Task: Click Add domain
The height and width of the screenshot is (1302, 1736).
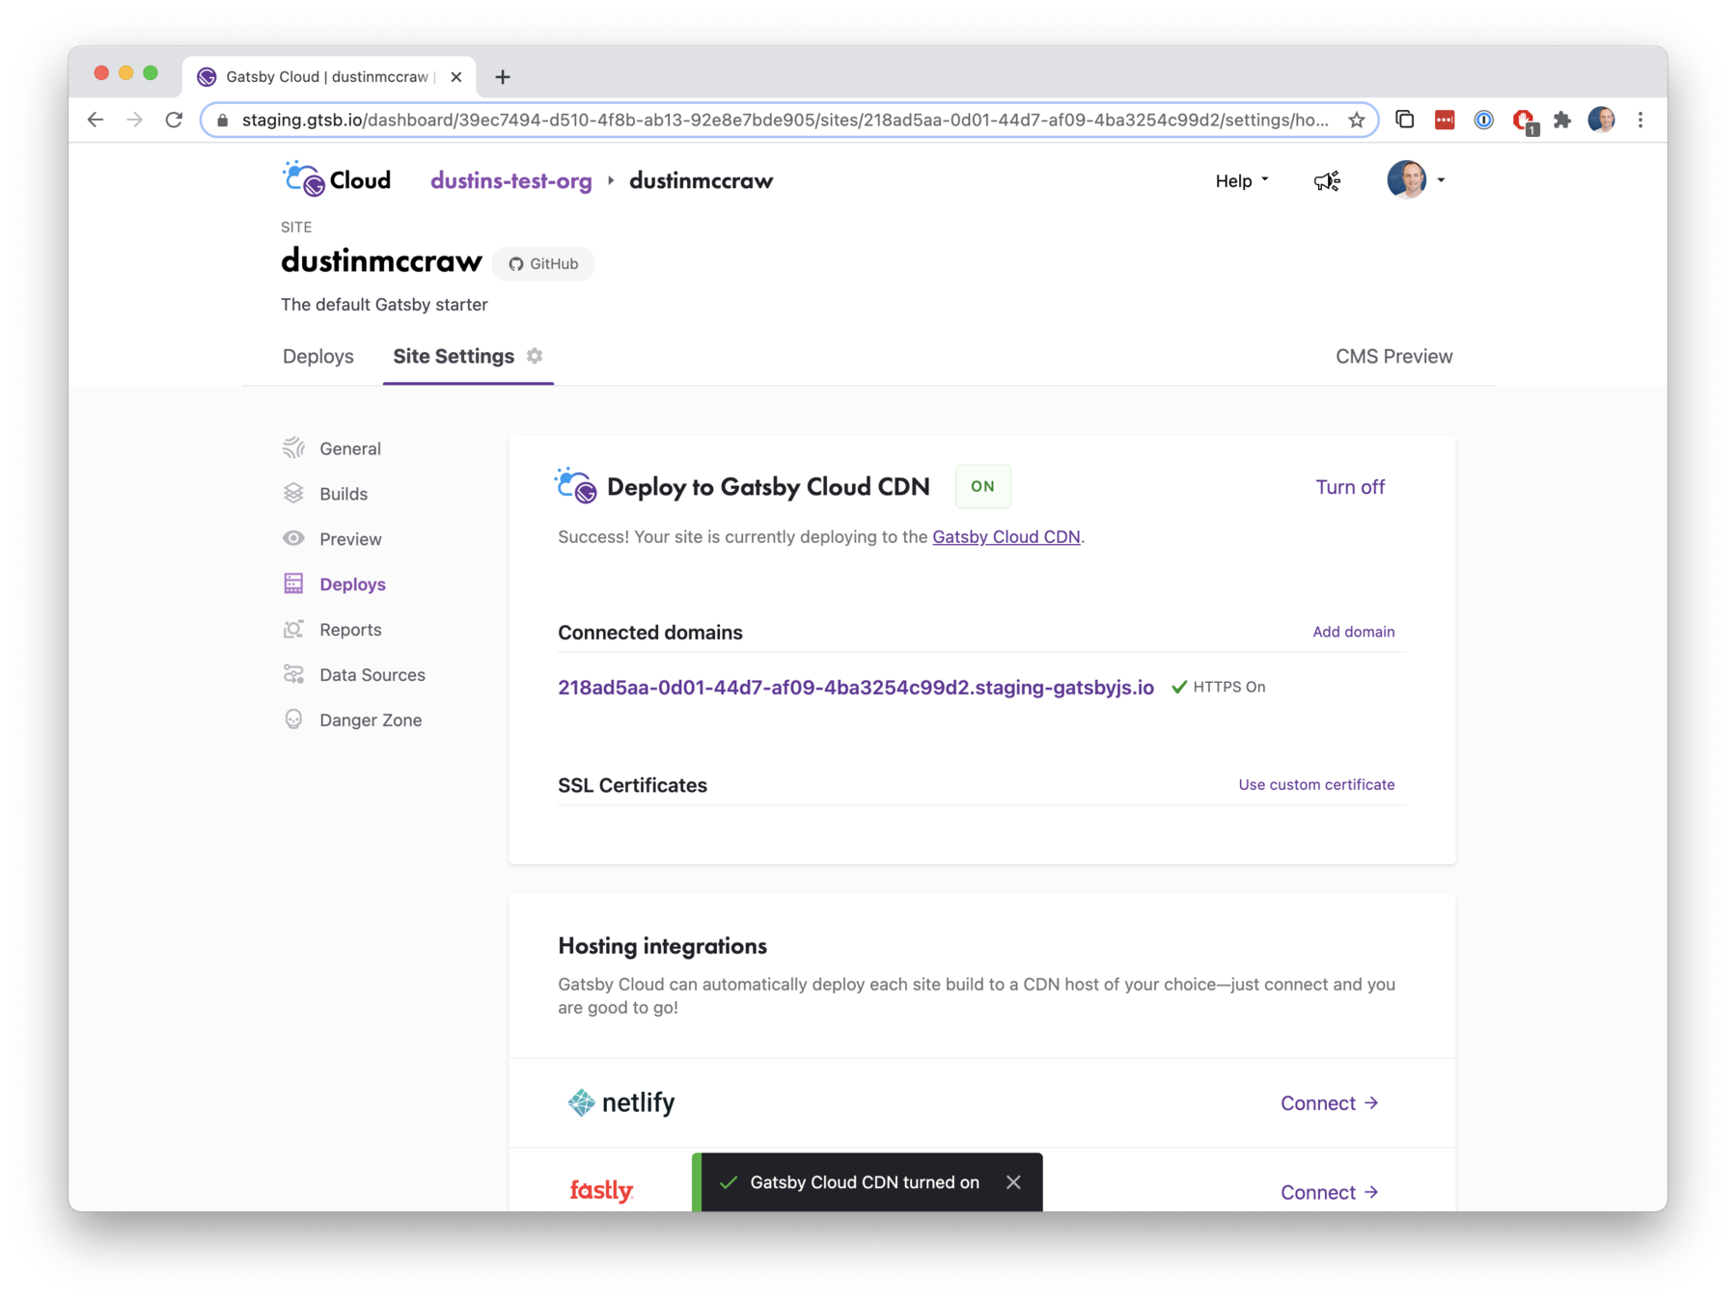Action: (x=1353, y=632)
